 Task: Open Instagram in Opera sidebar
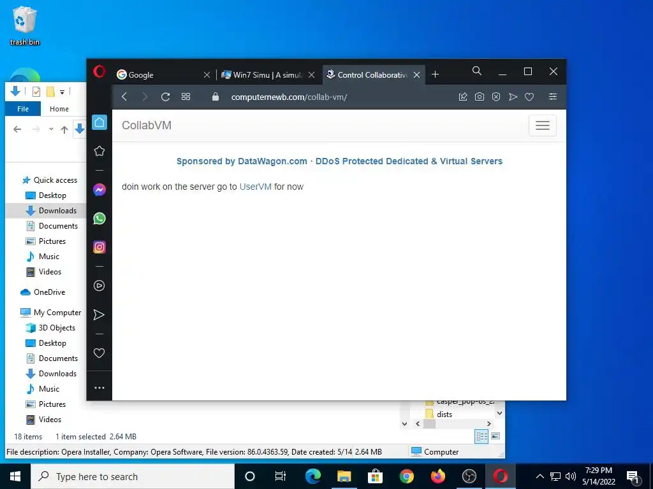[x=99, y=247]
